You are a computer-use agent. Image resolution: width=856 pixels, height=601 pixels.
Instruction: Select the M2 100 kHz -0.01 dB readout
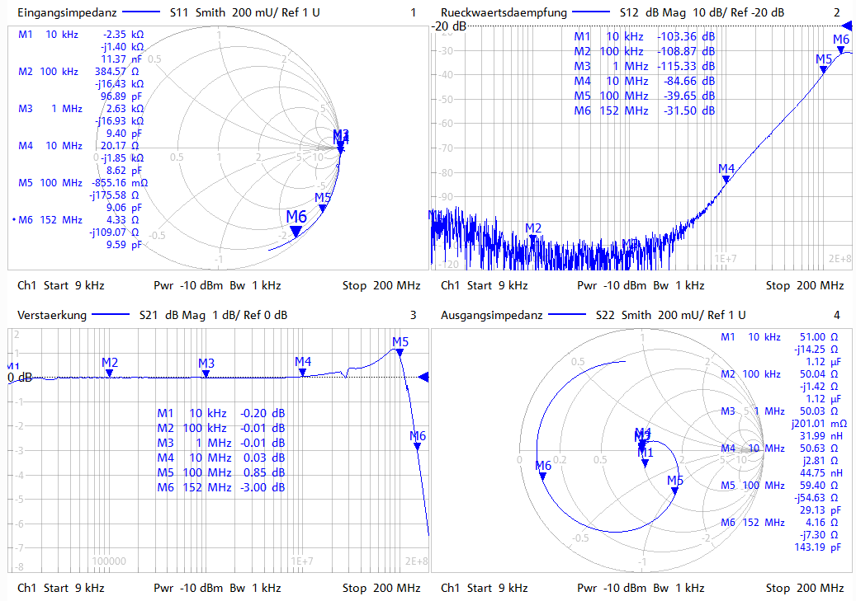tap(221, 428)
